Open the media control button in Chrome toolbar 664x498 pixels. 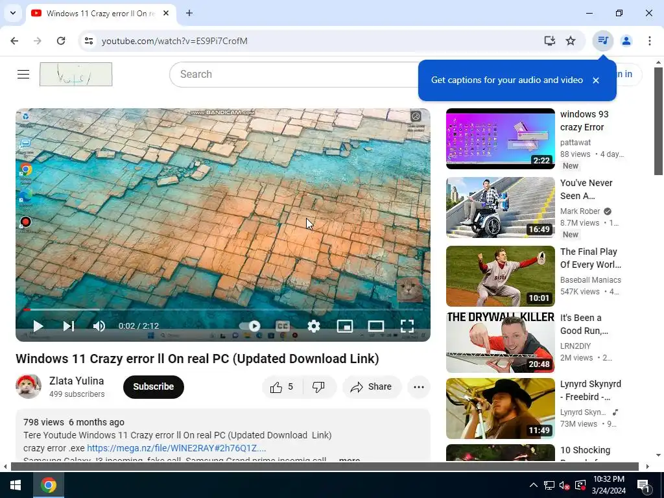tap(603, 41)
